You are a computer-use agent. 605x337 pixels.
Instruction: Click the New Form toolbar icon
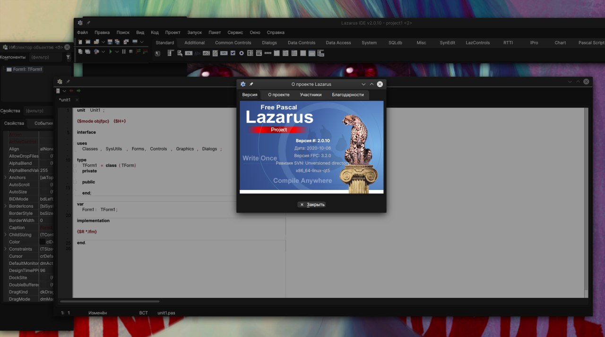pyautogui.click(x=88, y=42)
